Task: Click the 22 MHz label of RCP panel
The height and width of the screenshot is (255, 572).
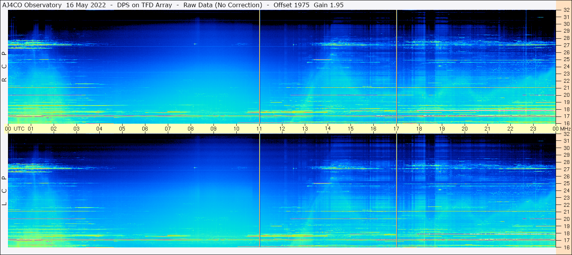Action: tap(566, 81)
